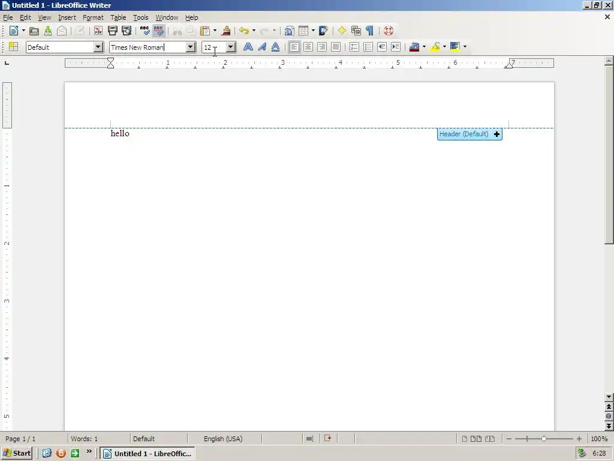Toggle Underline formatting
The height and width of the screenshot is (461, 614).
point(275,47)
